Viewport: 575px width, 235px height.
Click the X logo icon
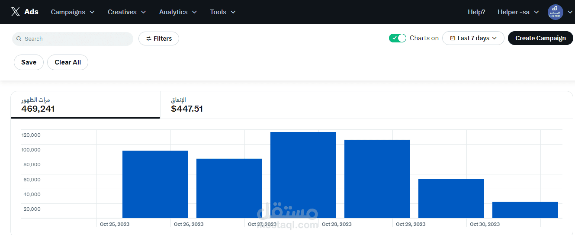pyautogui.click(x=16, y=12)
